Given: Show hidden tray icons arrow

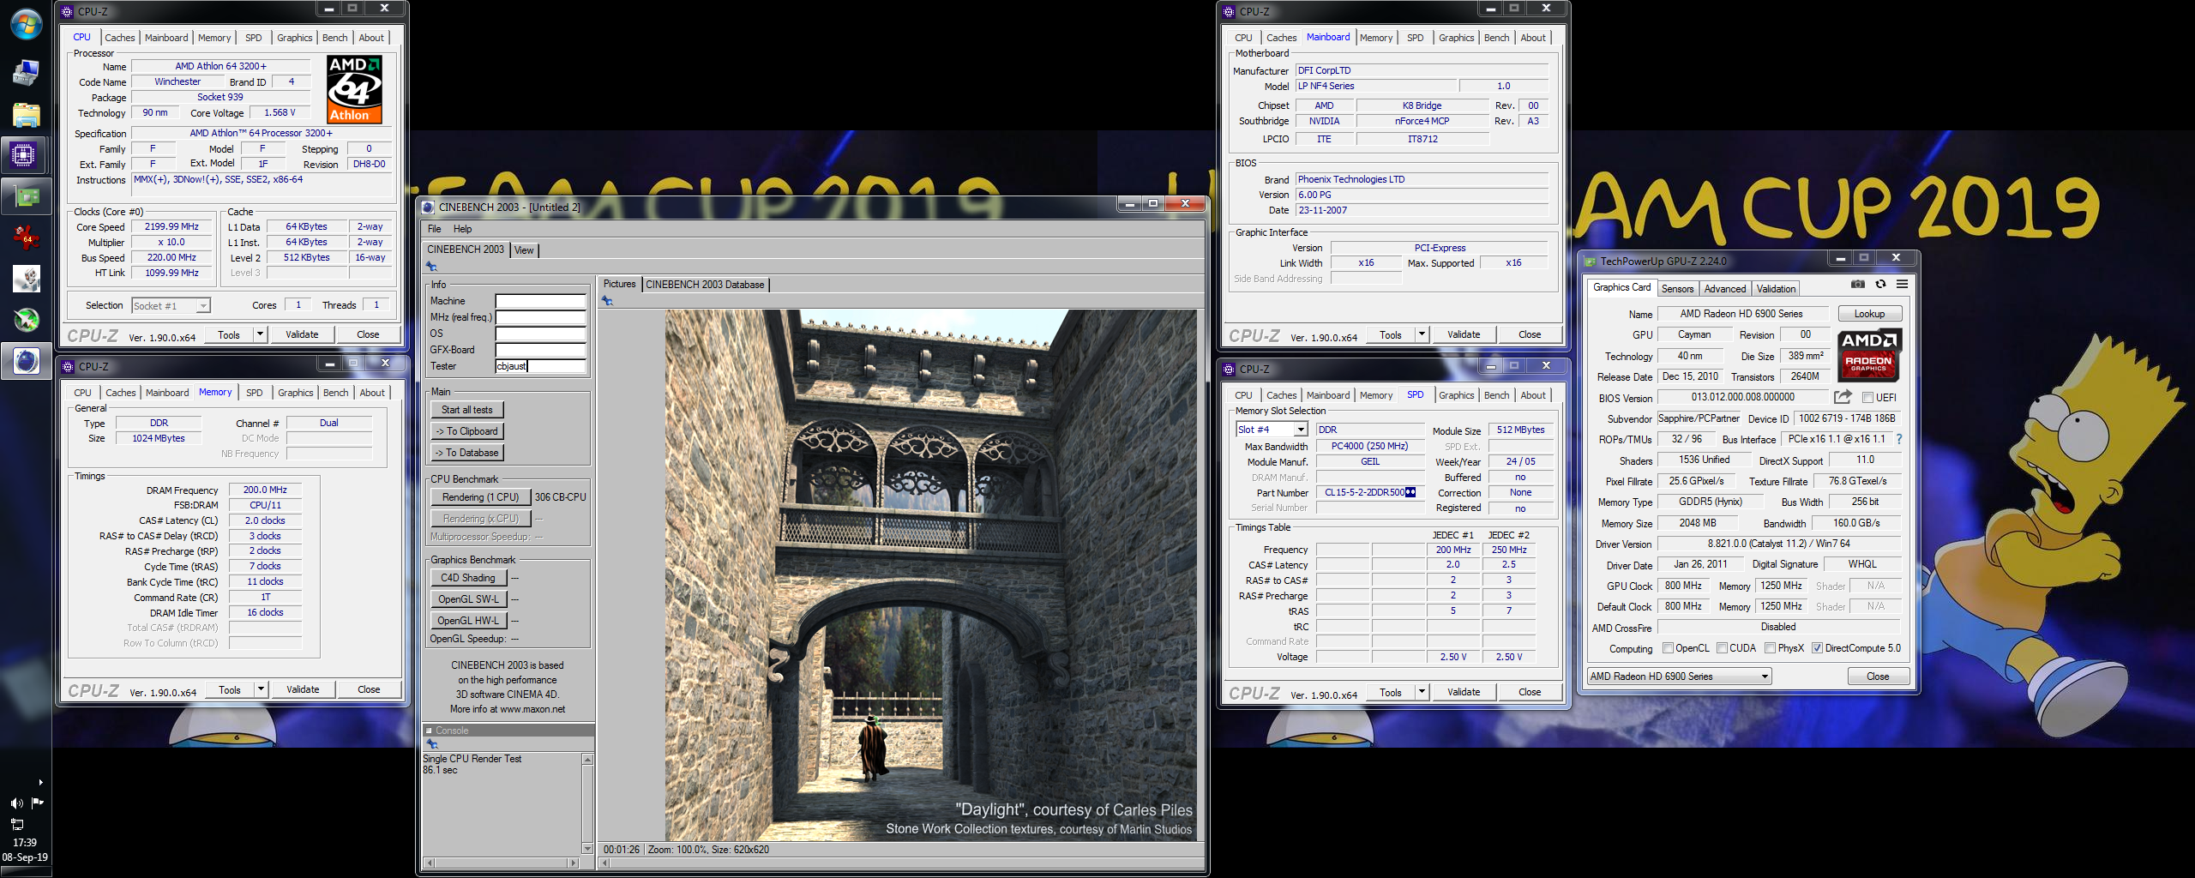Looking at the screenshot, I should tap(40, 782).
